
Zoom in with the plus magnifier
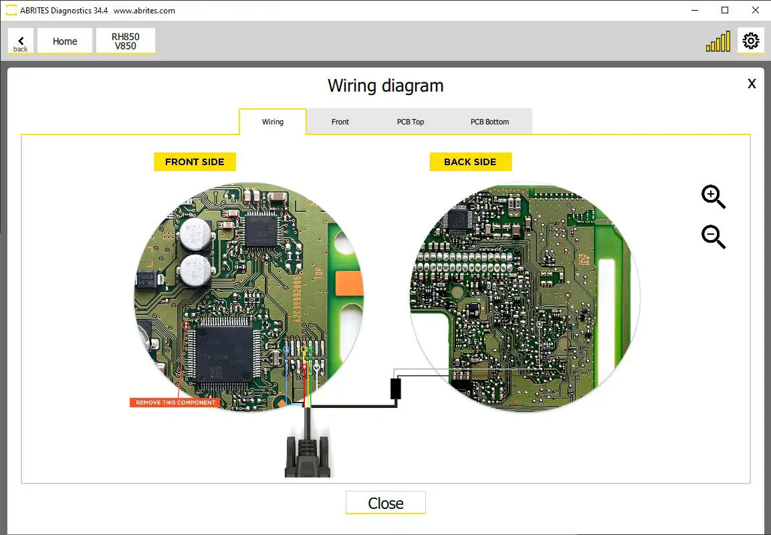(713, 197)
